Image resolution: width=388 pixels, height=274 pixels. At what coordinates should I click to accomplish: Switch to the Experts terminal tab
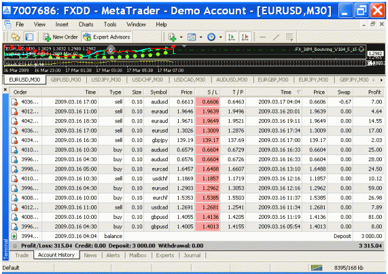(x=165, y=255)
